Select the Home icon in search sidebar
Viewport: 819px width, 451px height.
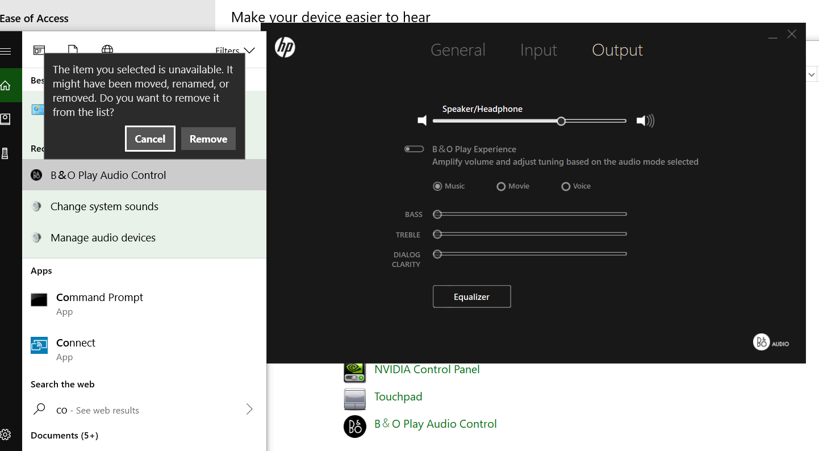[x=6, y=86]
